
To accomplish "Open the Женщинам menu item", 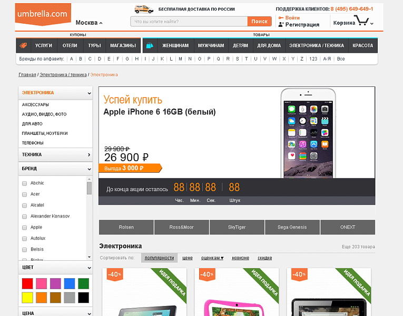I will (x=175, y=45).
